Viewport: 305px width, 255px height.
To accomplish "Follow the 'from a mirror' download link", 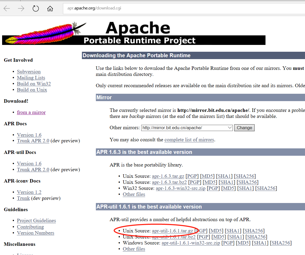I will pyautogui.click(x=31, y=112).
